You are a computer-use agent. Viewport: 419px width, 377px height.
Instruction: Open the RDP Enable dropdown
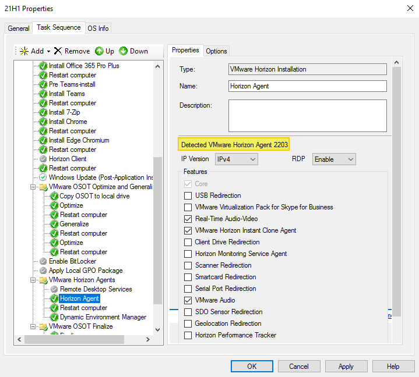point(334,159)
